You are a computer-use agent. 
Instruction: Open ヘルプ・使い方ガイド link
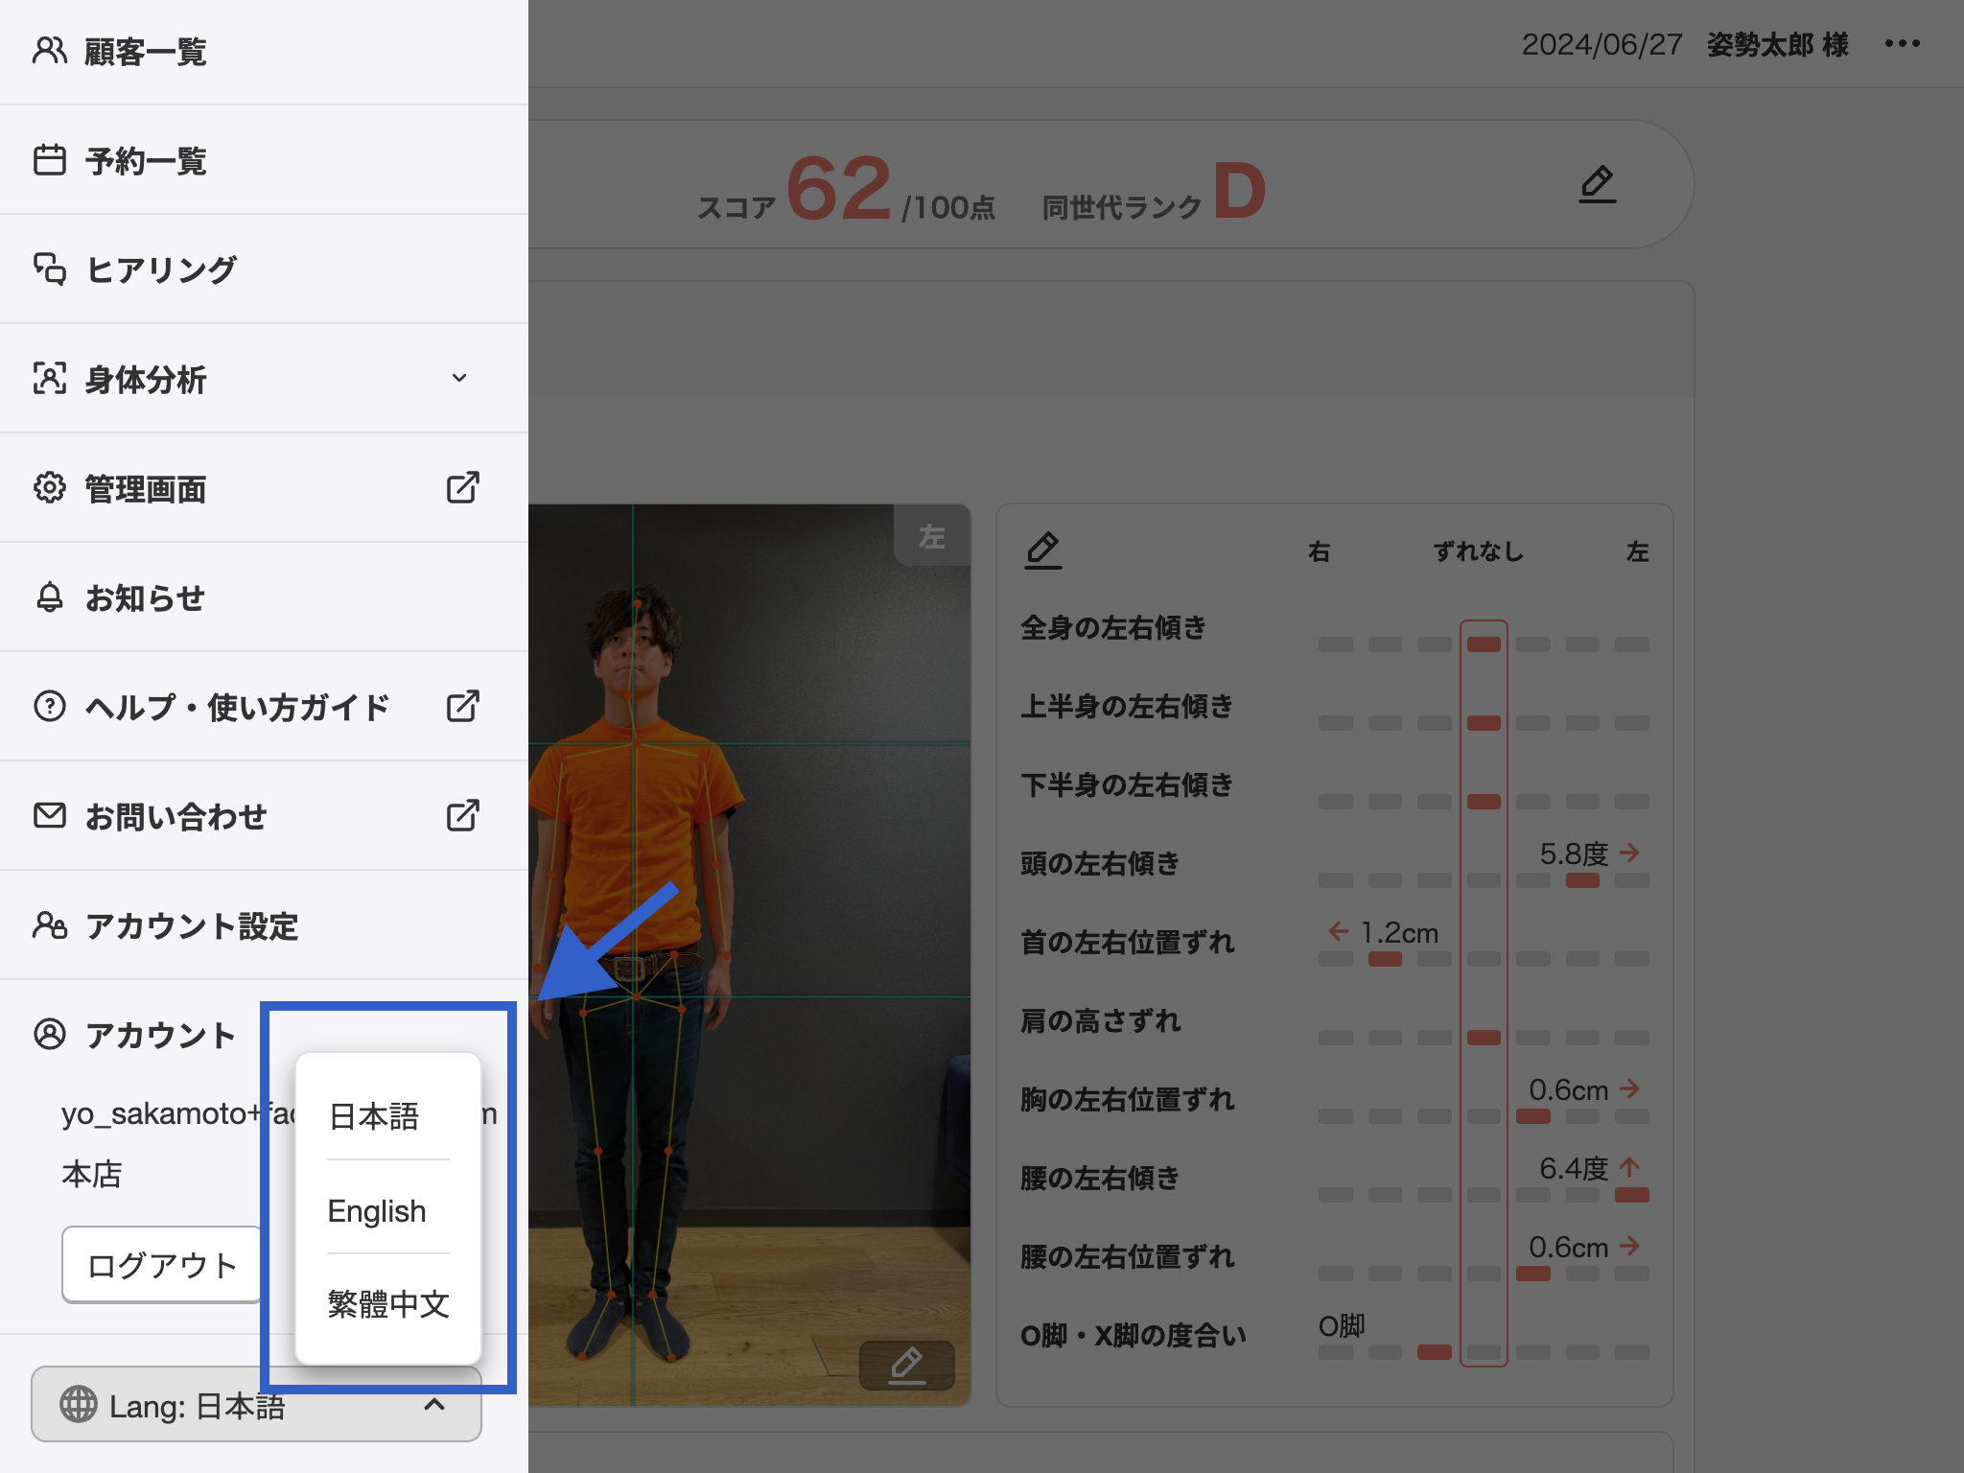(x=264, y=707)
